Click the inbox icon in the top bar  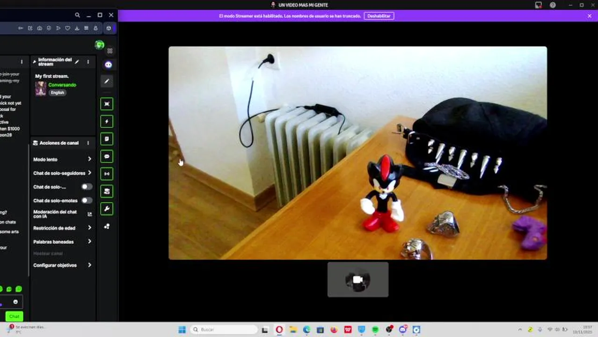(x=539, y=5)
